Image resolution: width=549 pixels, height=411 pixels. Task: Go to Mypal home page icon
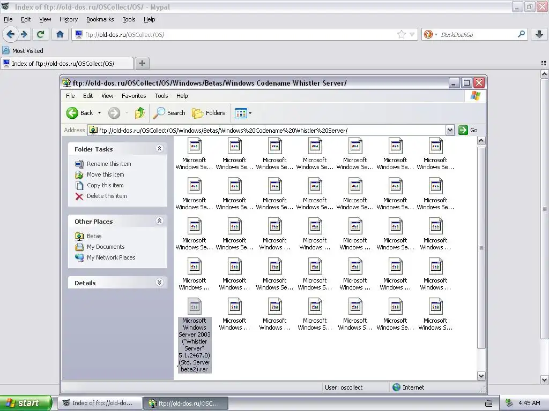click(60, 34)
